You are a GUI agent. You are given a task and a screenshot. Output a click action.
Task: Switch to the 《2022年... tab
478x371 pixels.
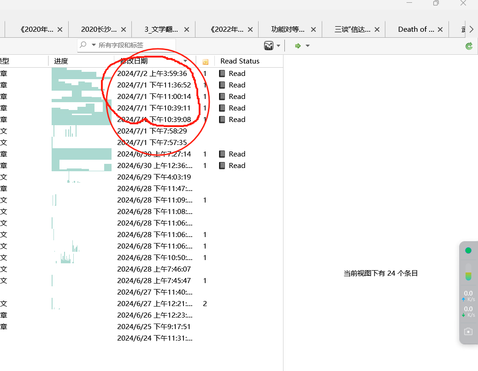click(x=227, y=29)
